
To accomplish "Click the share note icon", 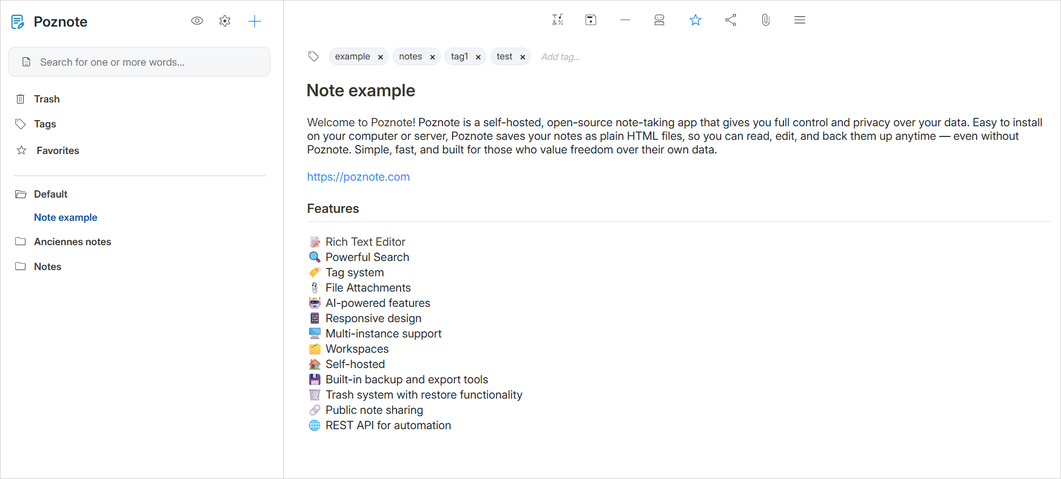I will point(730,20).
